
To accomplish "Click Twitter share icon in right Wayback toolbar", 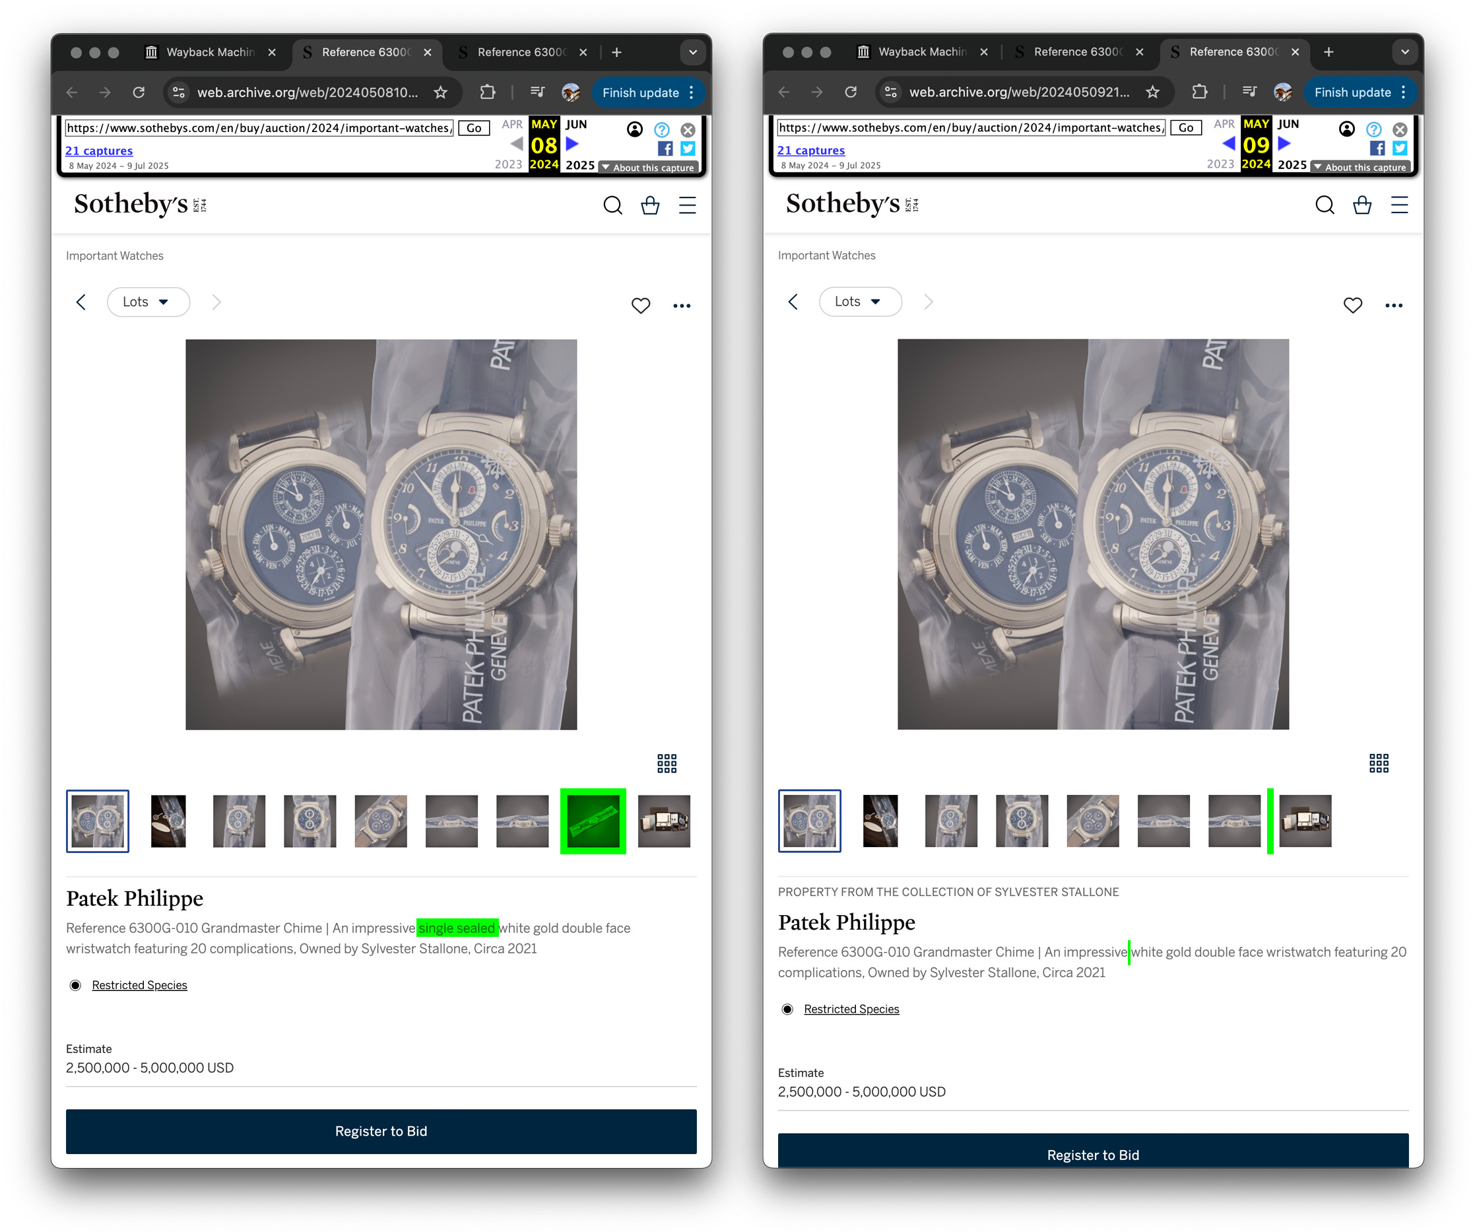I will 1399,149.
